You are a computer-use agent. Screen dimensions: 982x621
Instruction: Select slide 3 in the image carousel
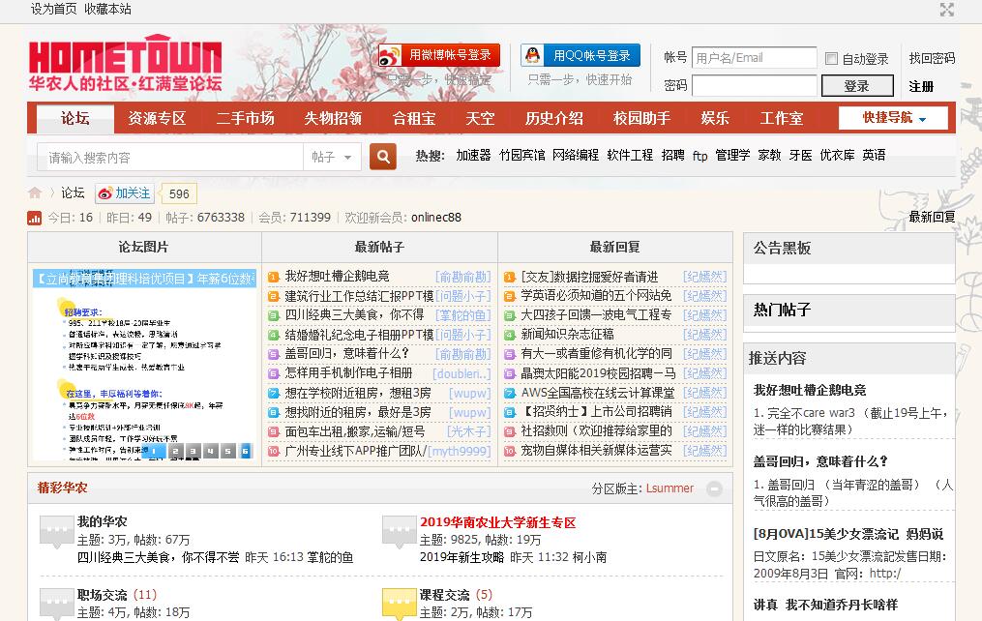[x=193, y=451]
